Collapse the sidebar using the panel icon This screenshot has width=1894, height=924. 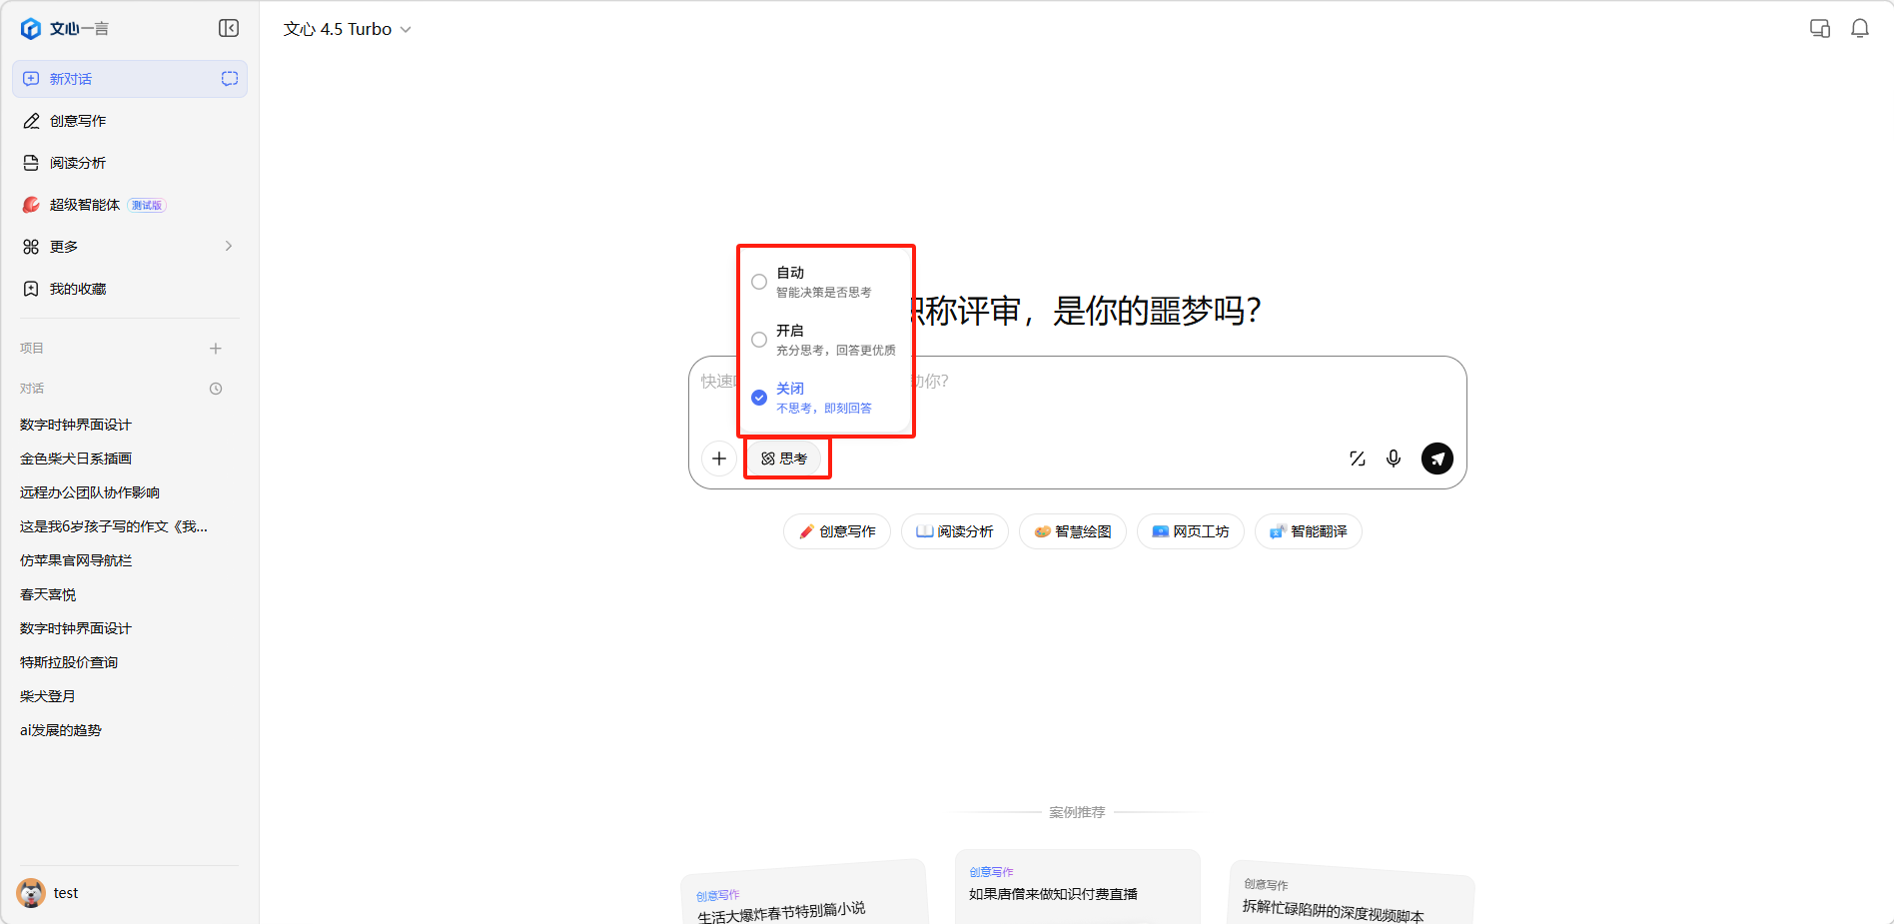[229, 28]
